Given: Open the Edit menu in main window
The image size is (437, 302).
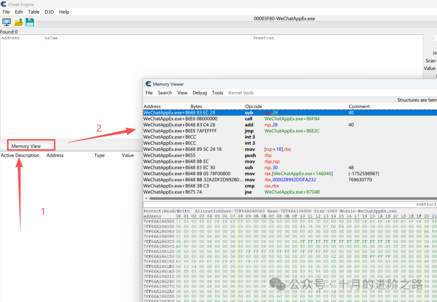Looking at the screenshot, I should [x=19, y=12].
